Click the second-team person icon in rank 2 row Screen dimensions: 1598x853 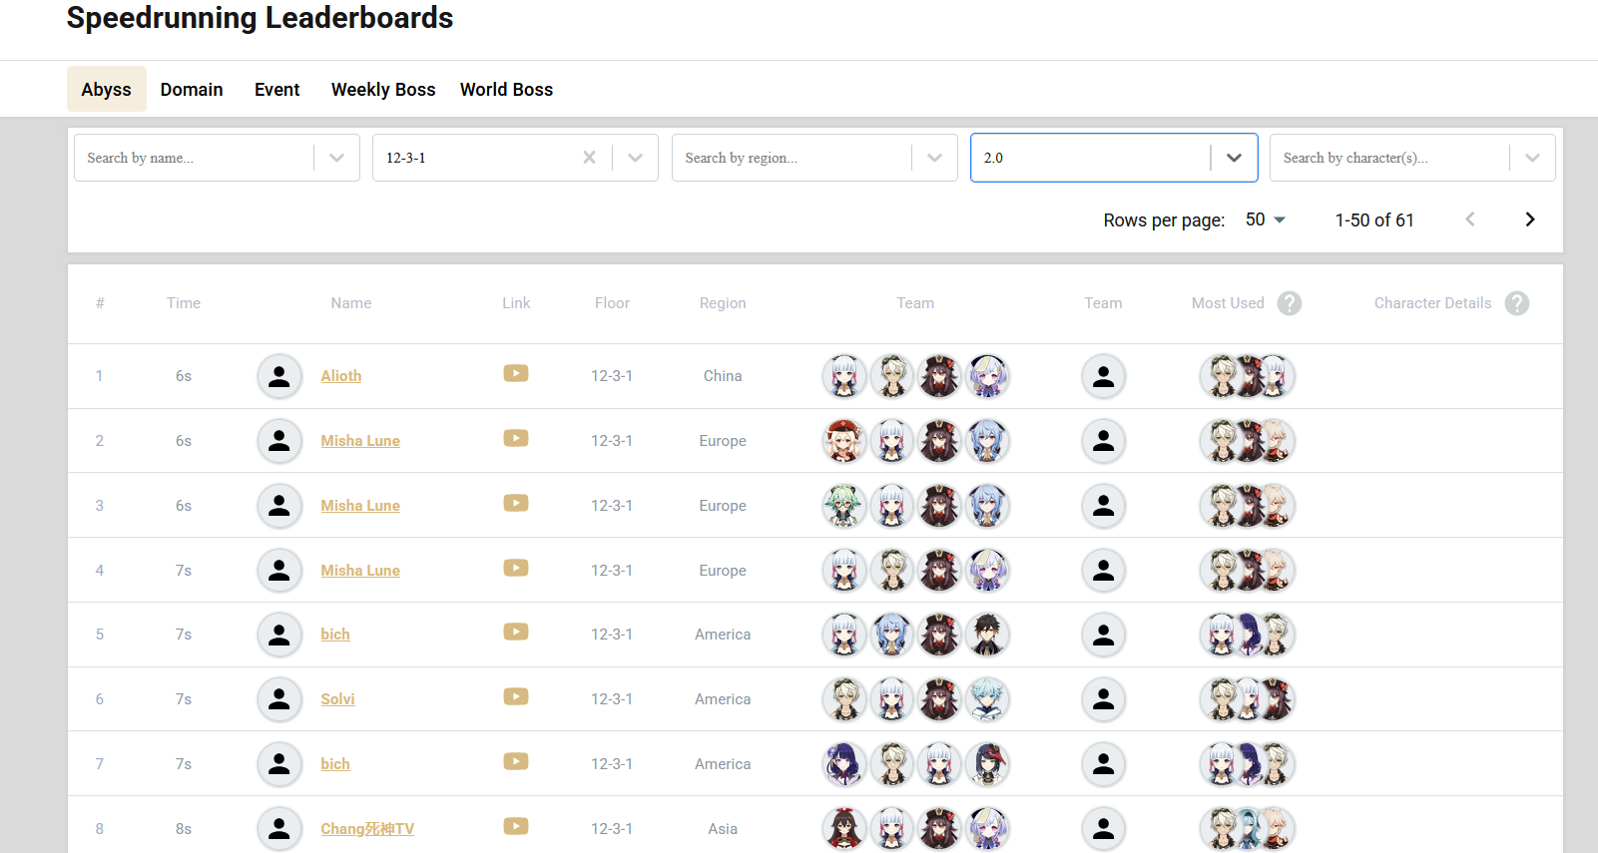pos(1104,441)
